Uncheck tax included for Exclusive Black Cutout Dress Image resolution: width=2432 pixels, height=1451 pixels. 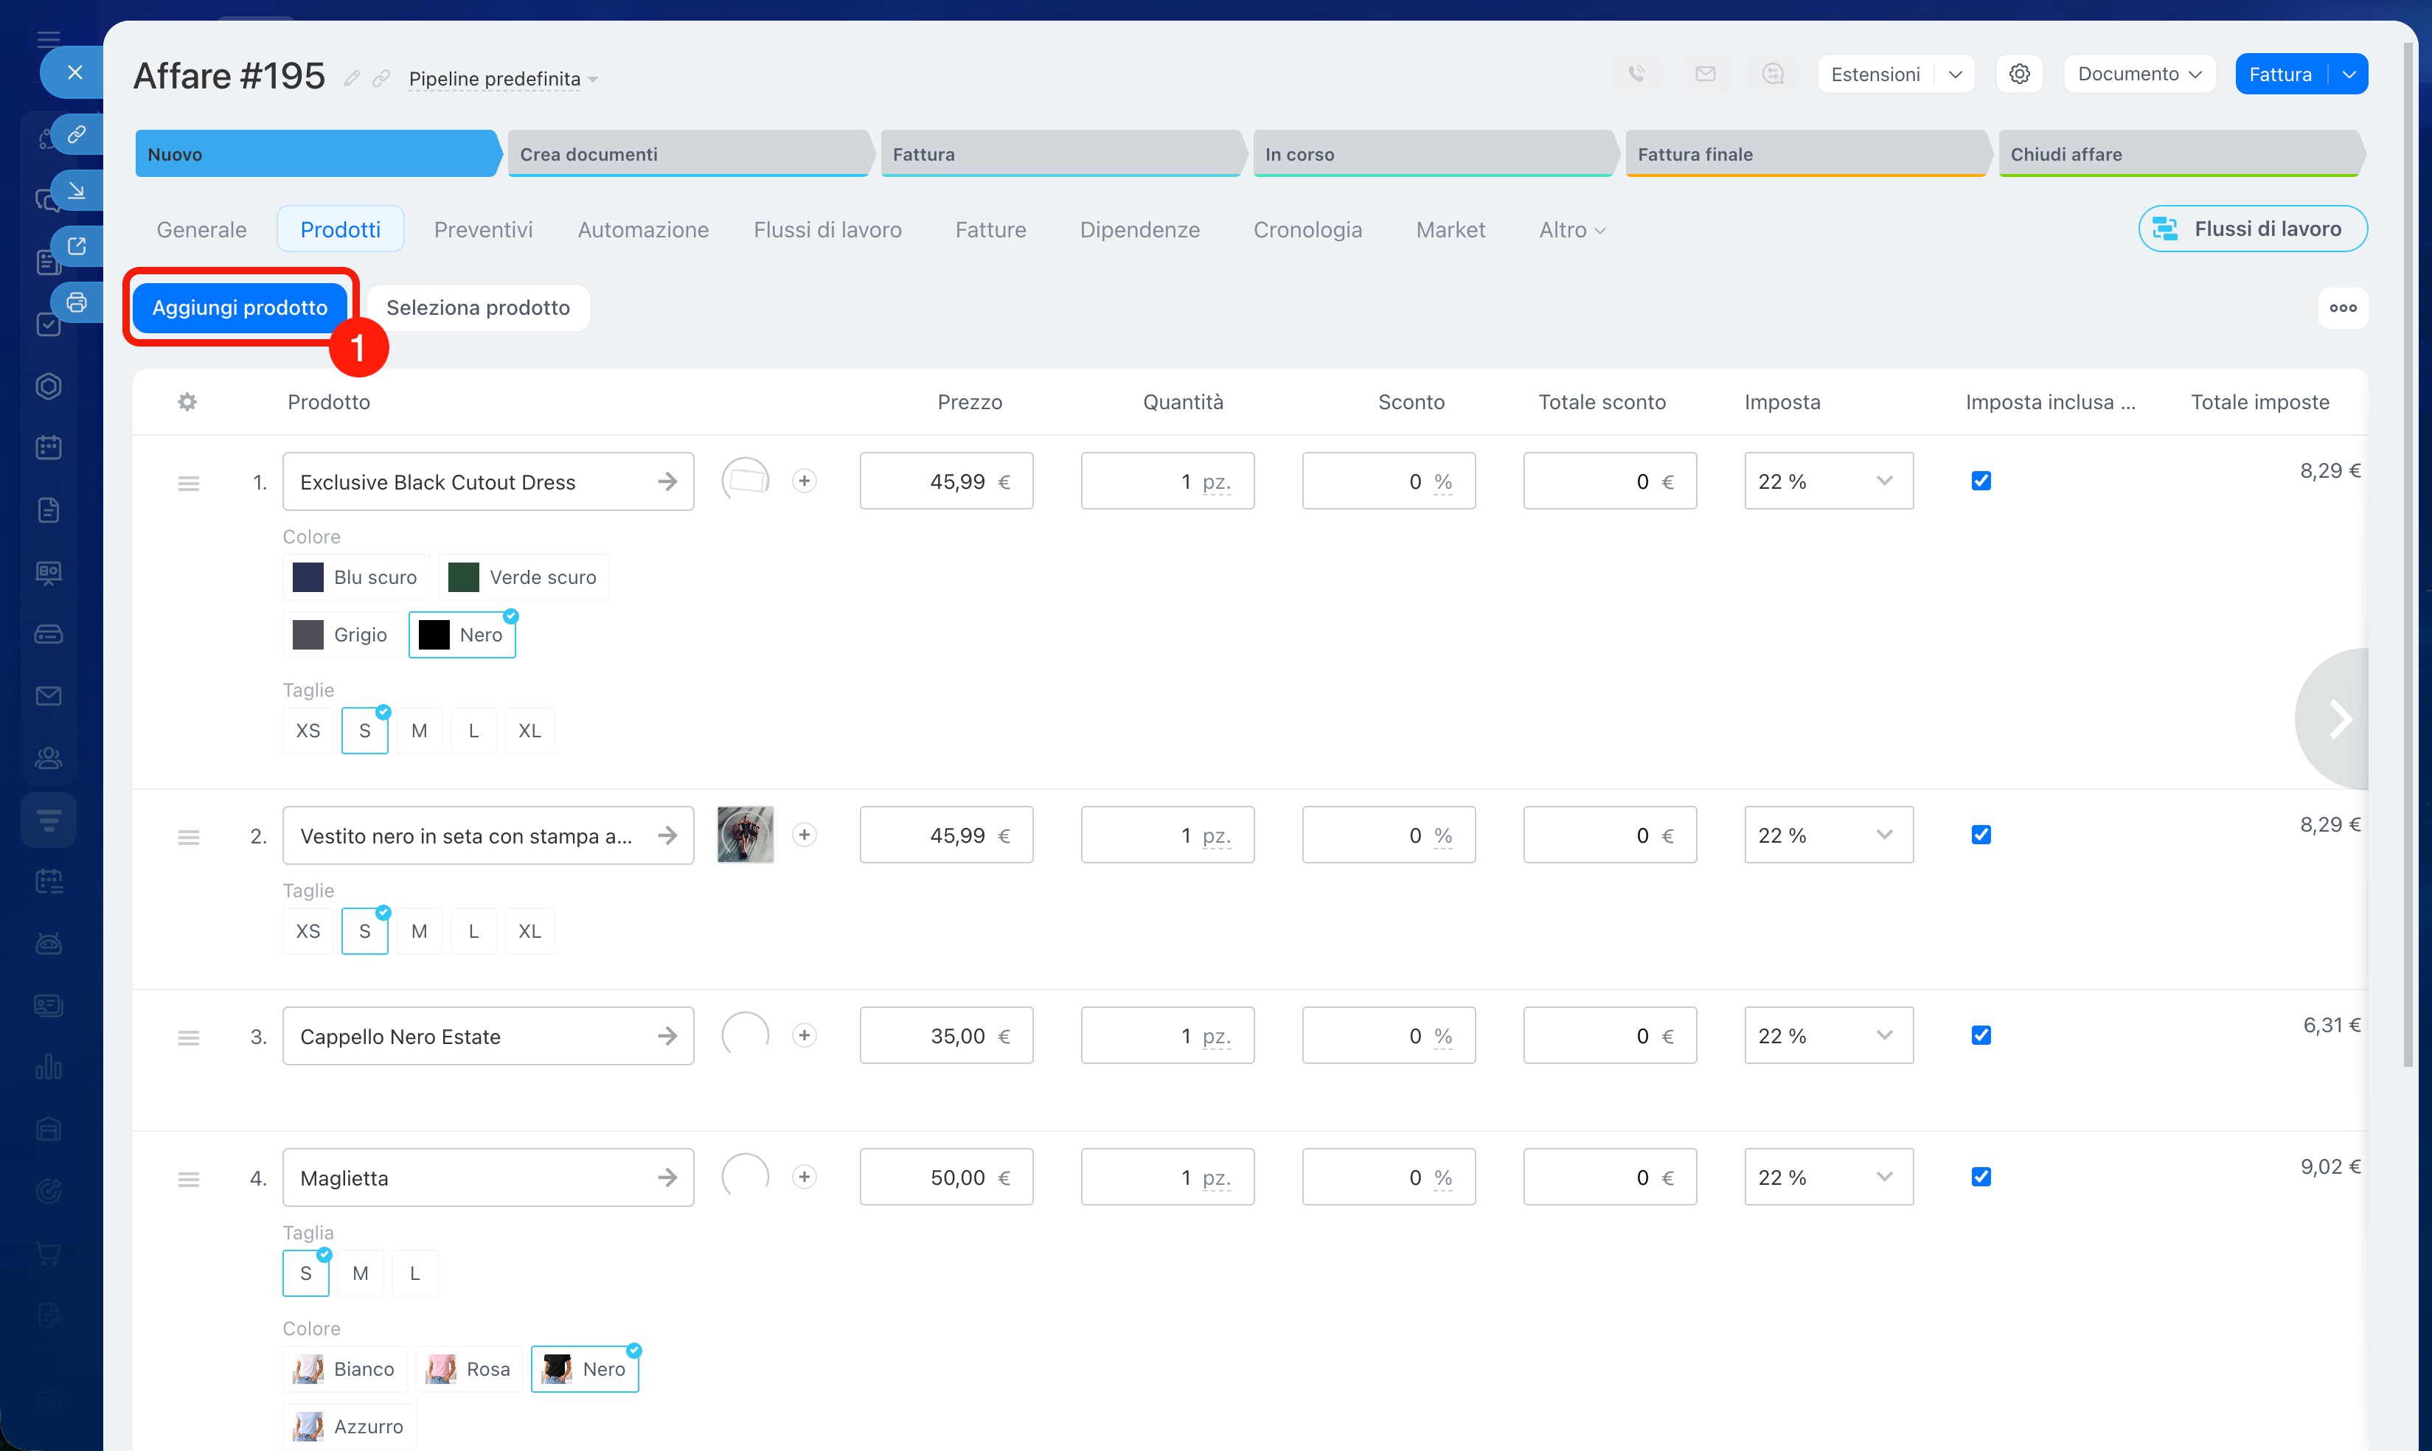1980,481
